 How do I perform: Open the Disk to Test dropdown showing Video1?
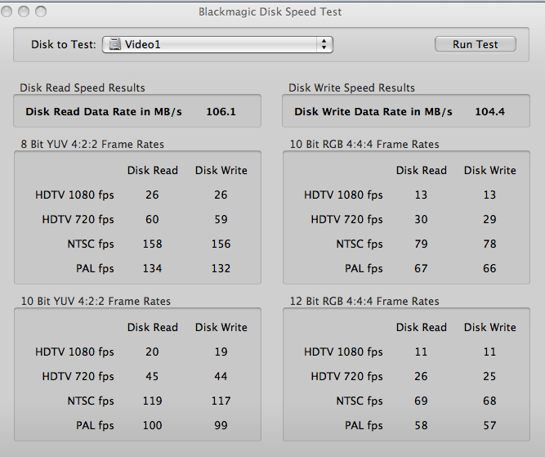[217, 44]
